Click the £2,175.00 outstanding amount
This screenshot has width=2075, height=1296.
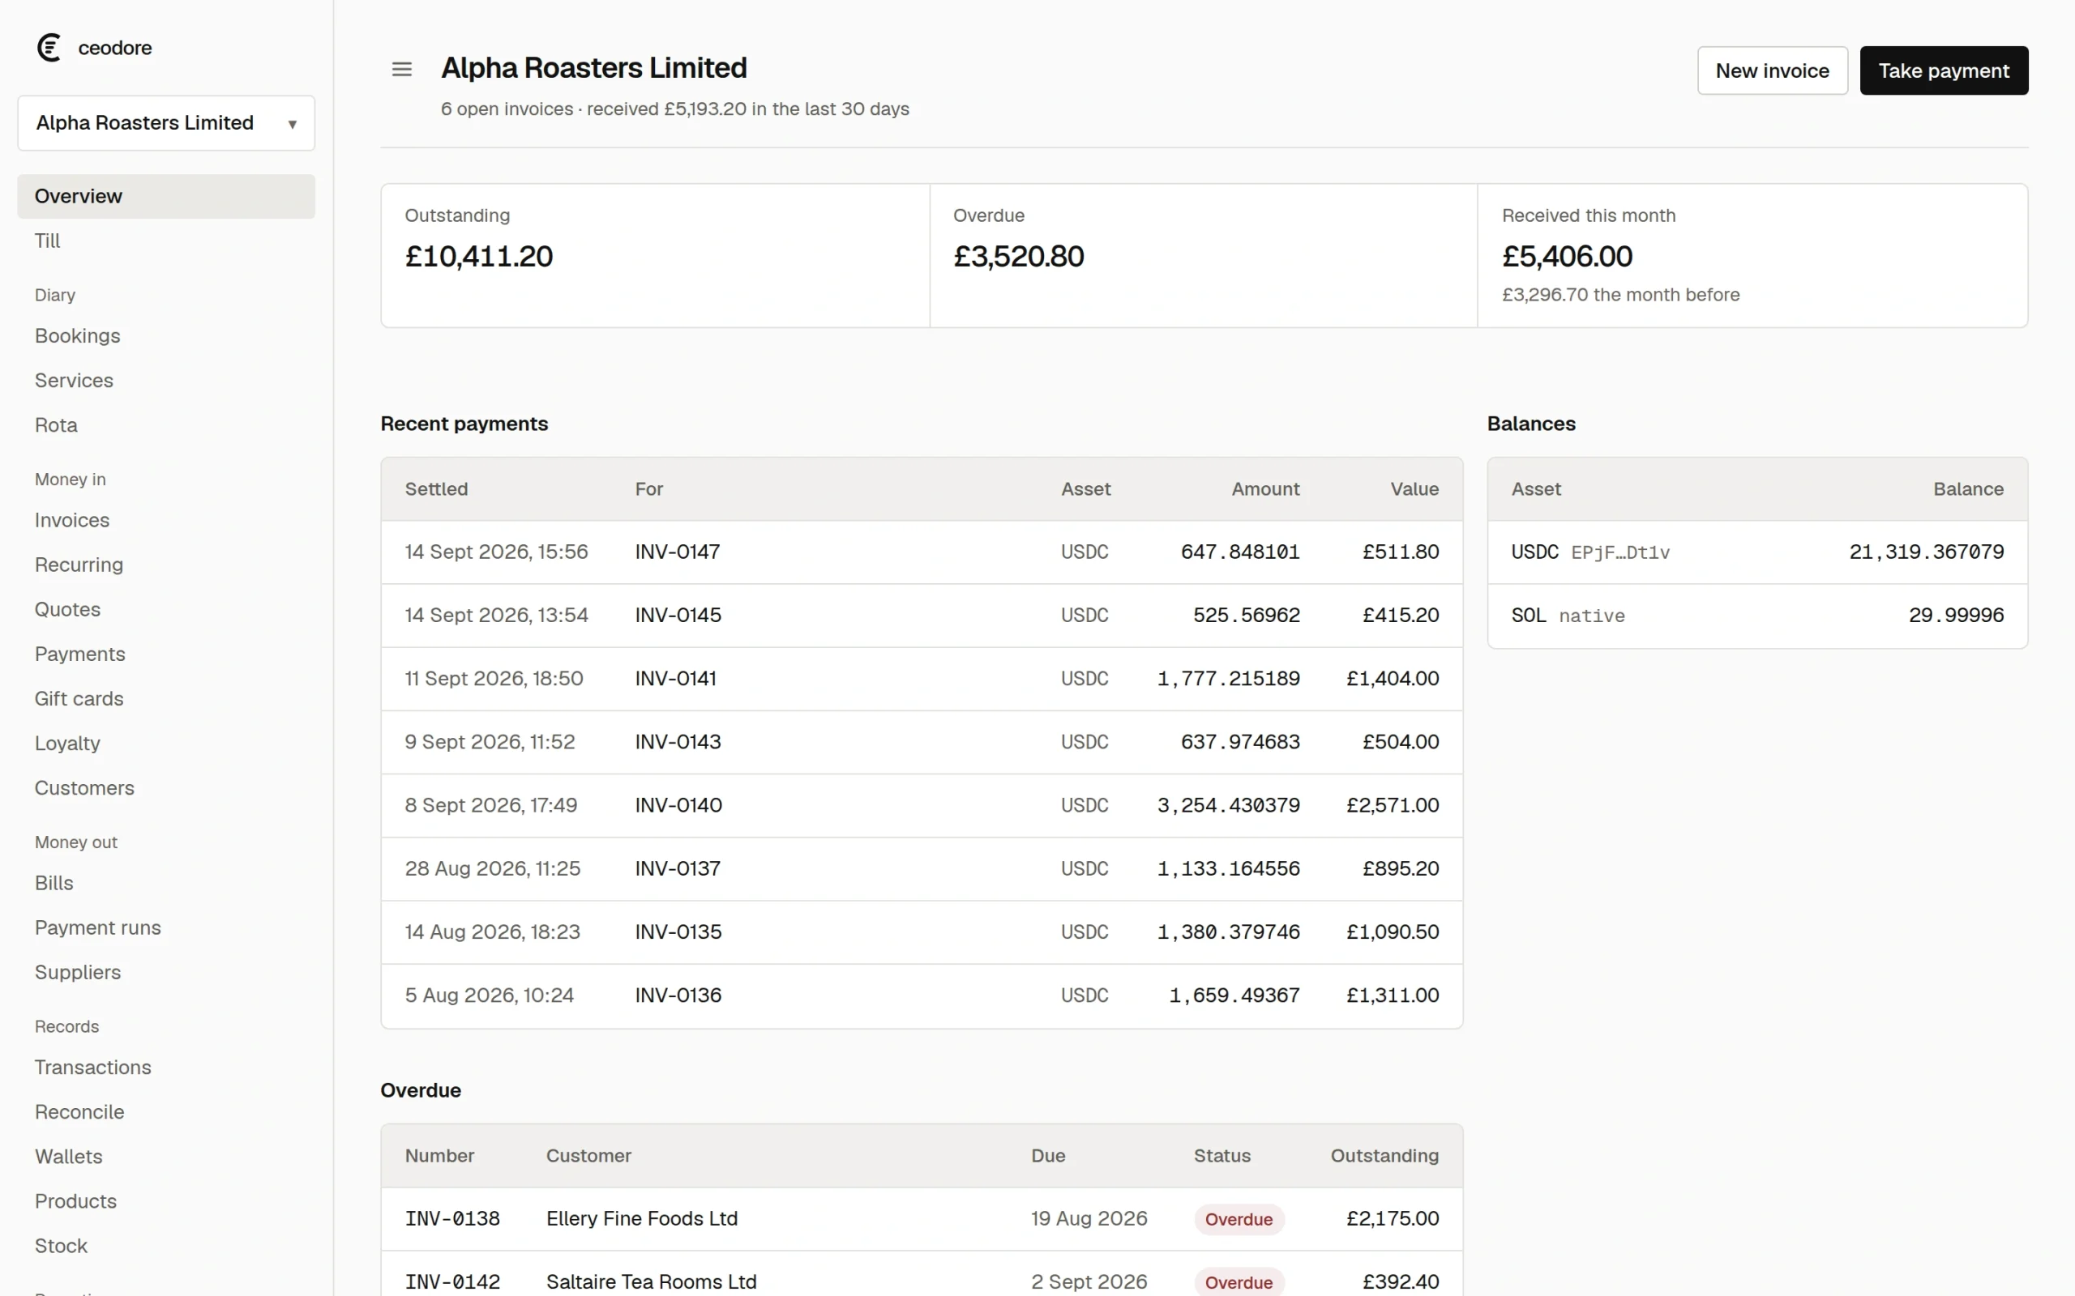[x=1393, y=1219]
